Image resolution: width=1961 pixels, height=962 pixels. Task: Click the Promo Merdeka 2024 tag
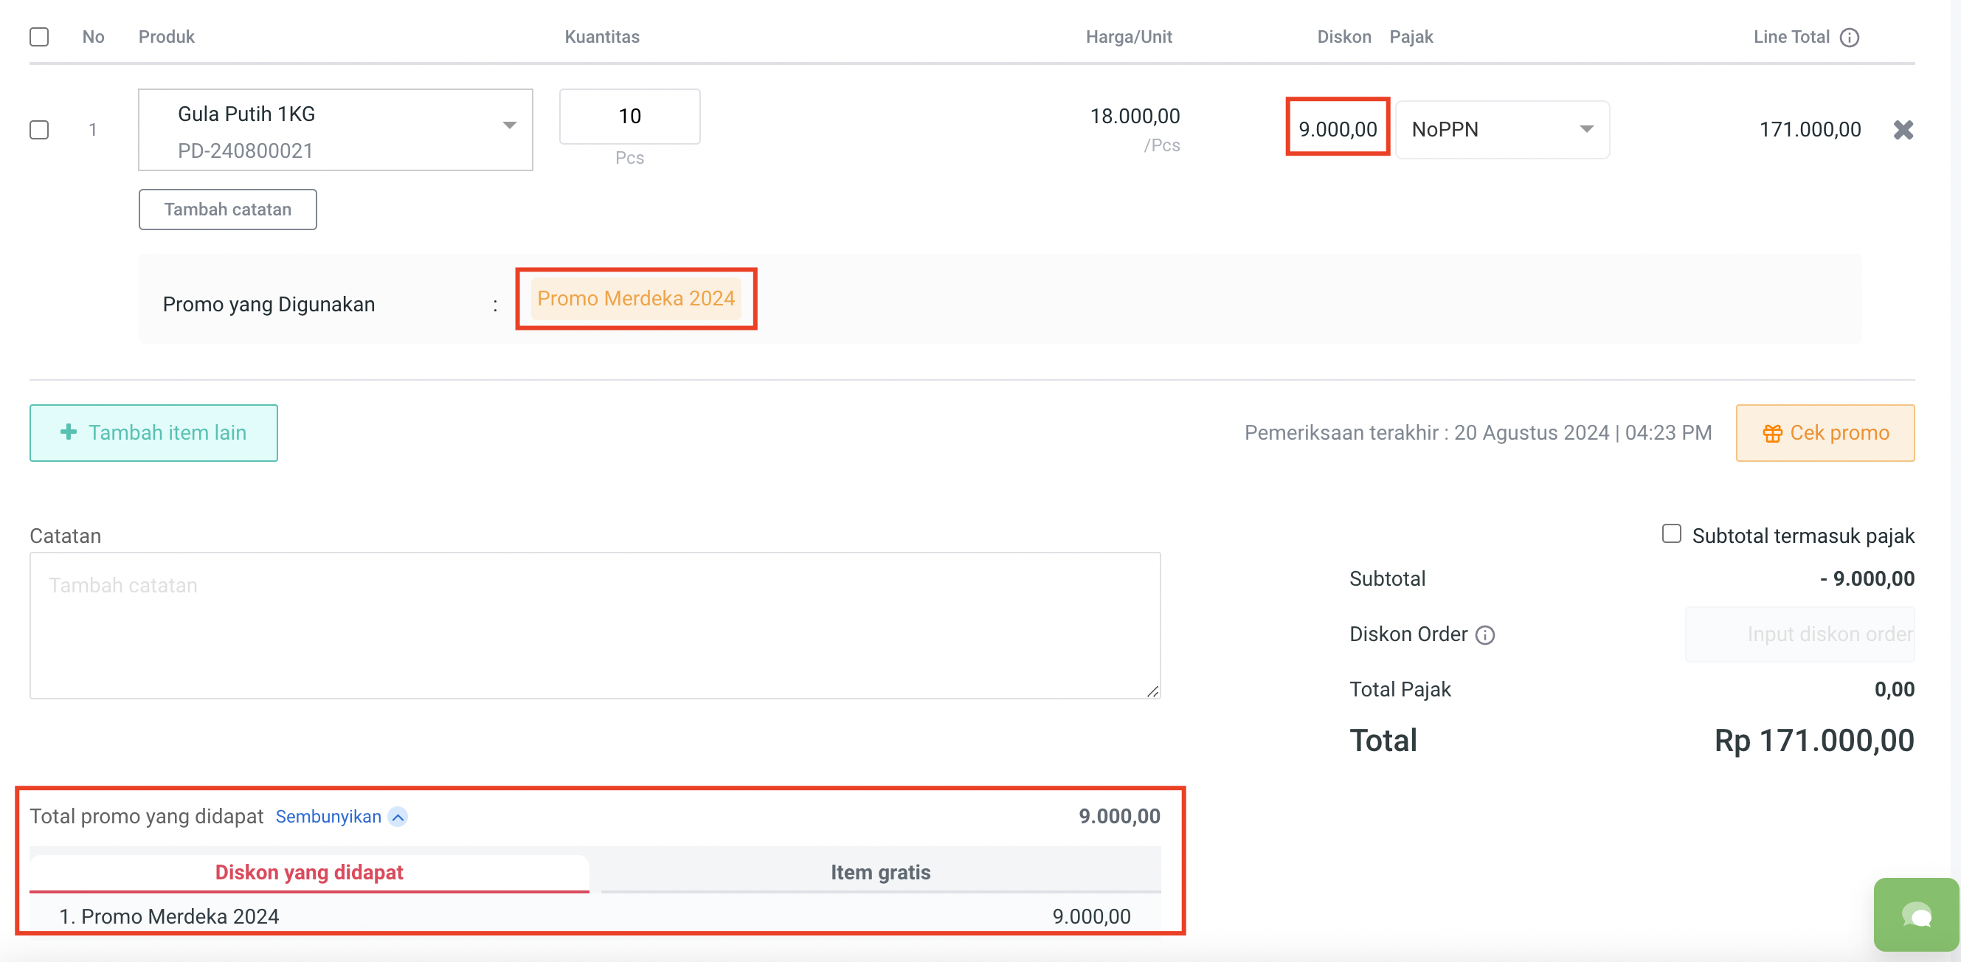click(636, 298)
